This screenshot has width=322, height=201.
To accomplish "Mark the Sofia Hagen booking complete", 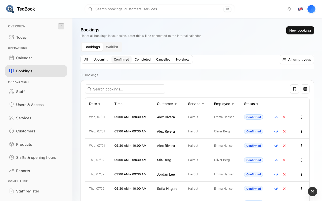I will click(276, 189).
